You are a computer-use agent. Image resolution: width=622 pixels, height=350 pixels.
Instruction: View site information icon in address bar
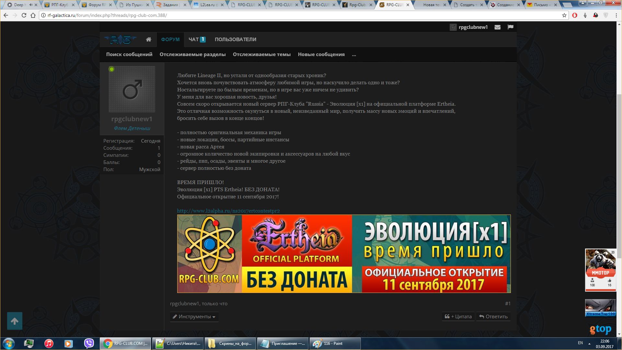coord(43,15)
